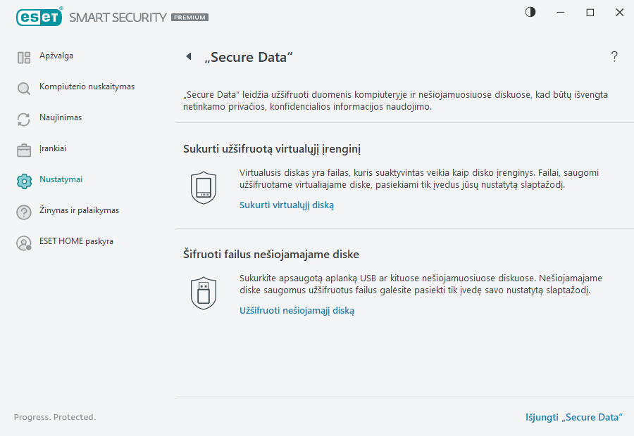The width and height of the screenshot is (634, 436).
Task: Click the USB encryption shield icon
Action: tap(204, 293)
